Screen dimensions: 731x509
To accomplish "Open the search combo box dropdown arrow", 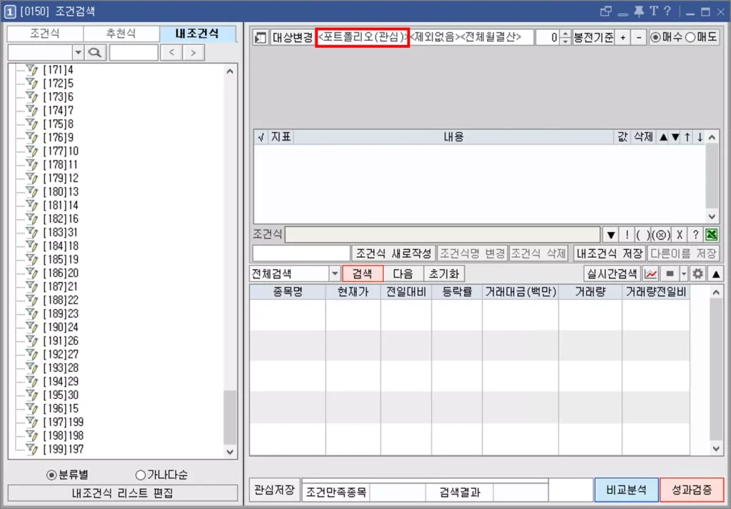I will [x=78, y=52].
